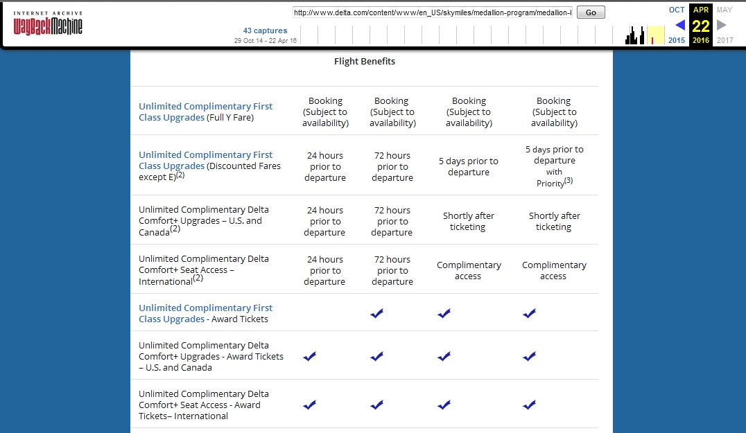This screenshot has width=746, height=433.
Task: Click the capture history sparkline graph
Action: coord(645,35)
